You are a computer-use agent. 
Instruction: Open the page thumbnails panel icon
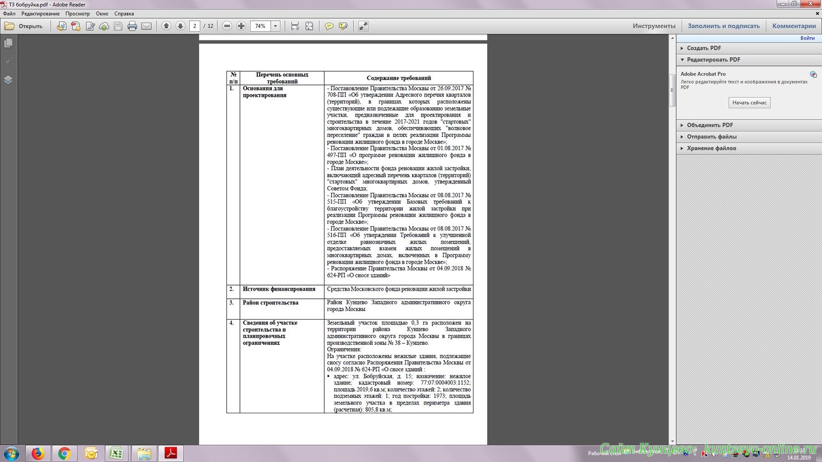pos(8,43)
